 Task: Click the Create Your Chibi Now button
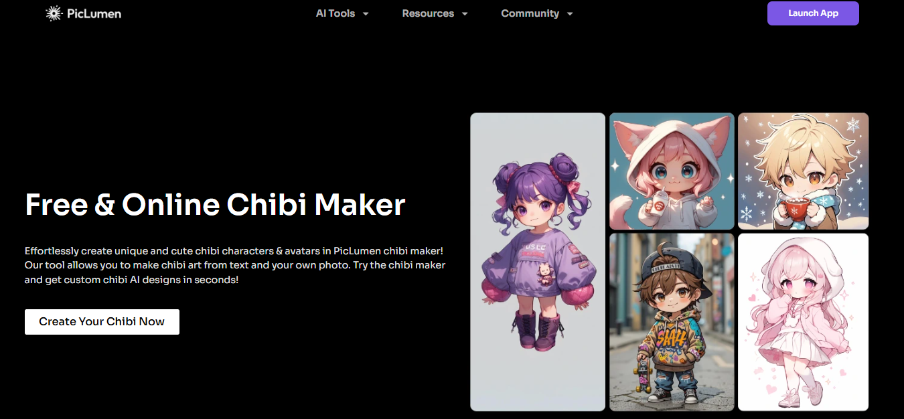[x=102, y=321]
